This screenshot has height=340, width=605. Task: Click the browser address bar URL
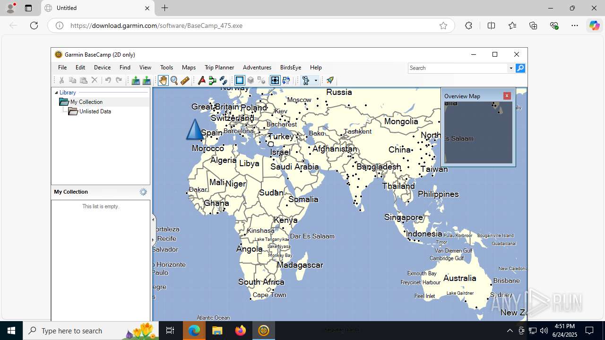click(156, 25)
